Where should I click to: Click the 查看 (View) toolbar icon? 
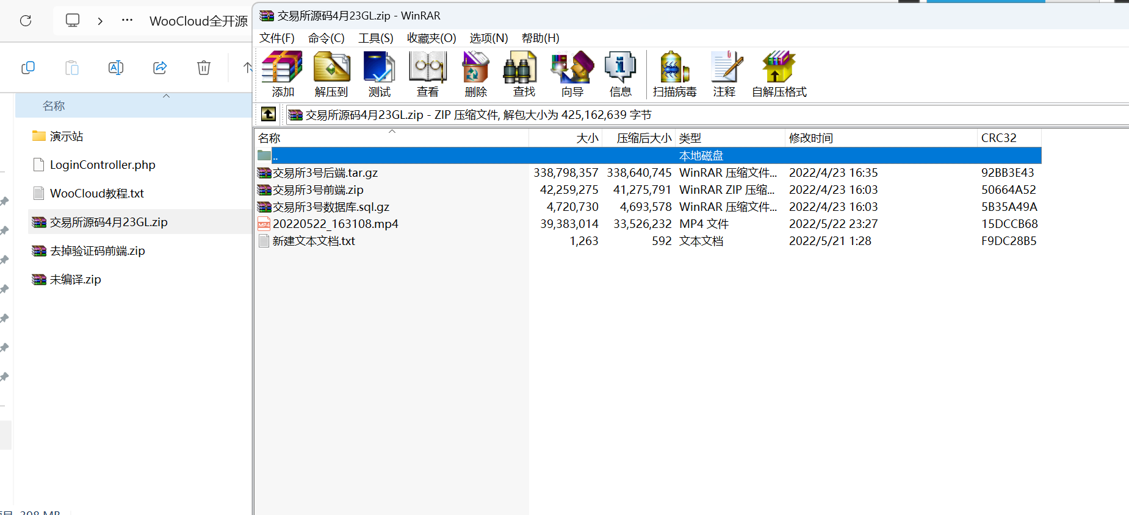point(428,74)
